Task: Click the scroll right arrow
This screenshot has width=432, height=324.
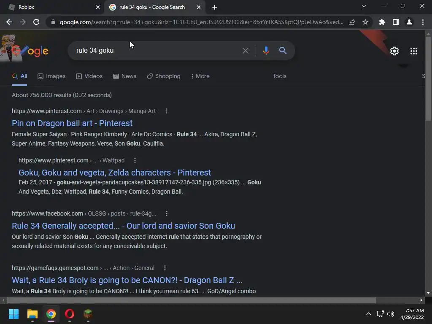Action: point(421,300)
